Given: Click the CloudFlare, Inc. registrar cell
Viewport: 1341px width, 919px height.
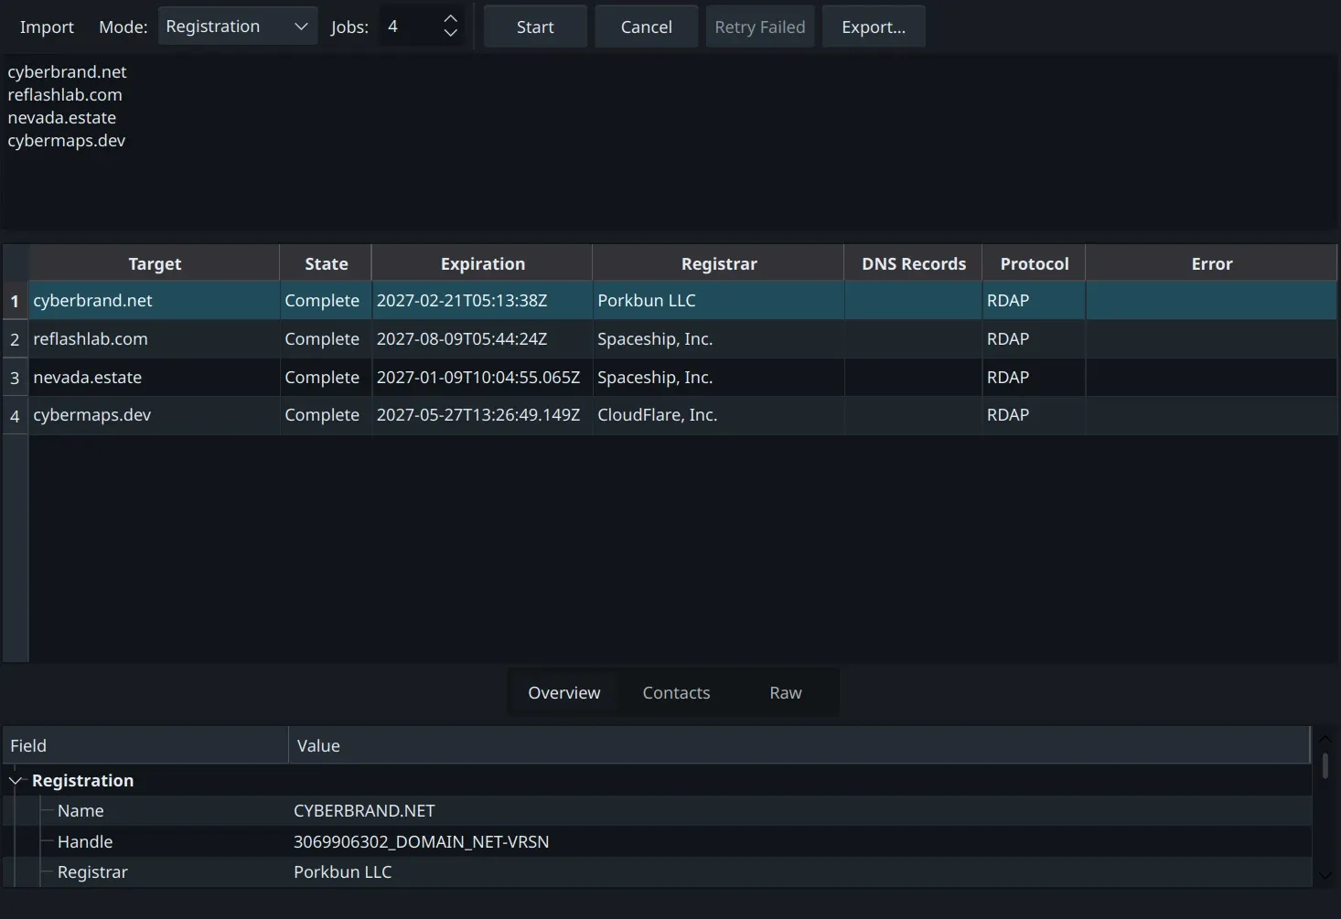Looking at the screenshot, I should click(718, 415).
